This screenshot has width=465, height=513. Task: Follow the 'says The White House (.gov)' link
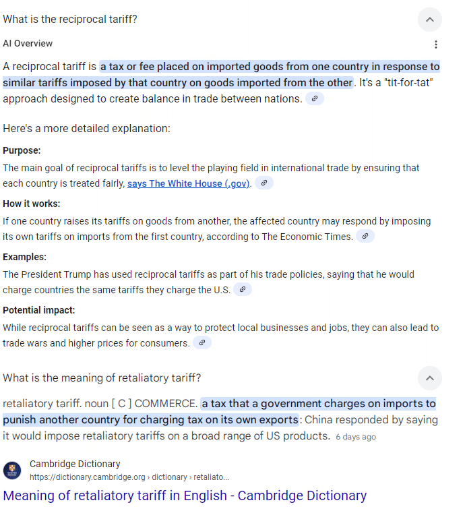(x=188, y=183)
